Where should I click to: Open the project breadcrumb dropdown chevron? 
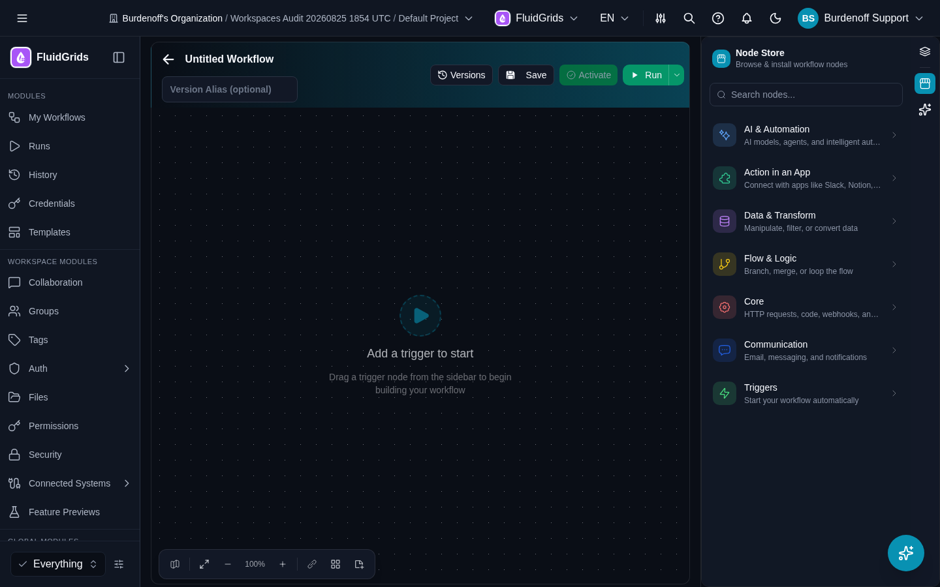coord(469,18)
